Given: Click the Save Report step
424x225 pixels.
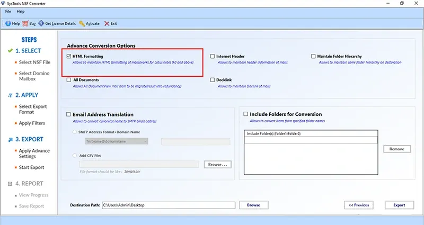Looking at the screenshot, I should click(x=31, y=206).
